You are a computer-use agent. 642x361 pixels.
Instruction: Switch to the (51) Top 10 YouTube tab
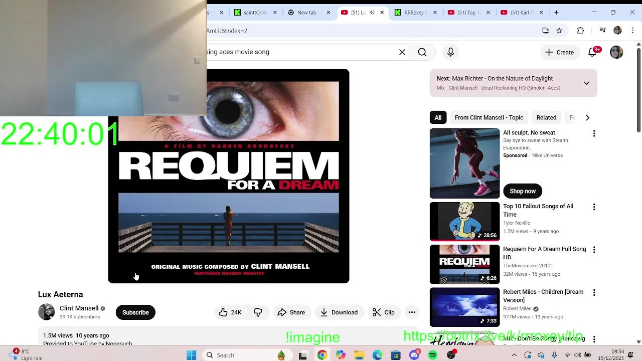point(468,13)
